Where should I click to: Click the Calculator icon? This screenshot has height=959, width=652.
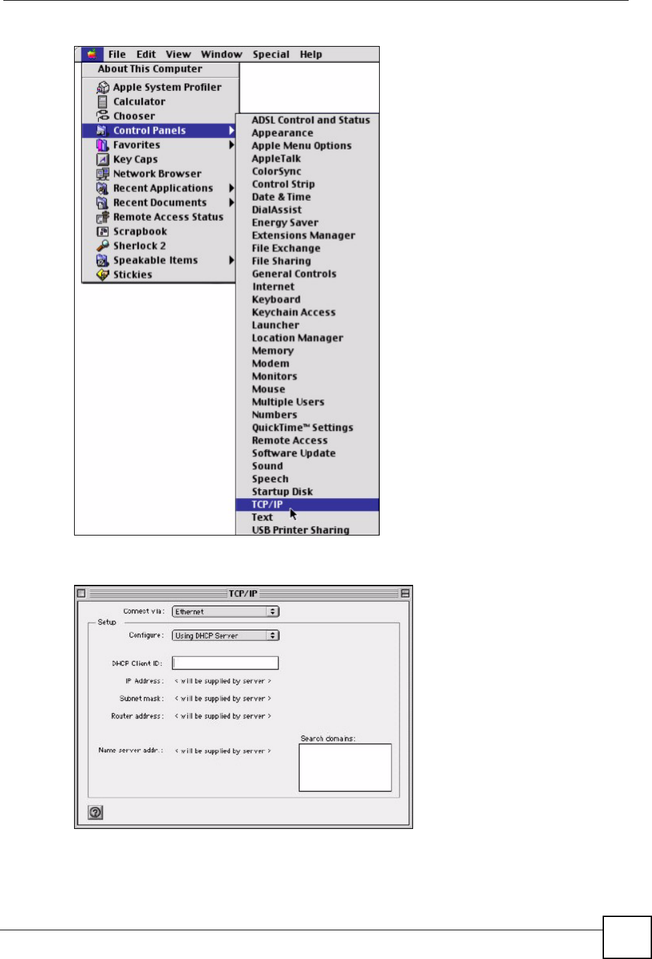103,101
